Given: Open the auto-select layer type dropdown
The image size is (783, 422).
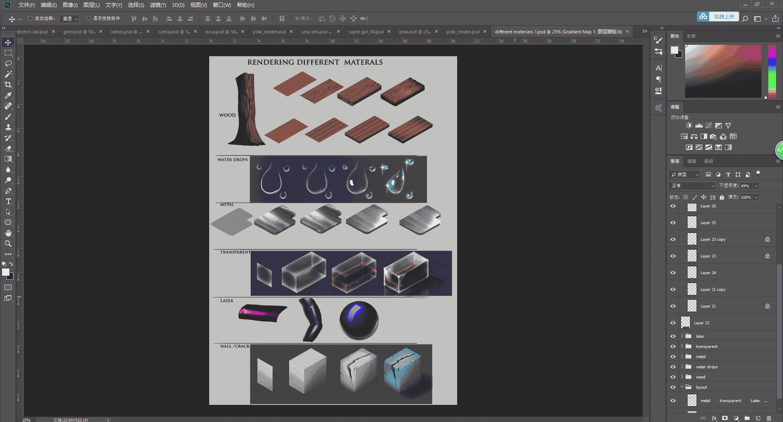Looking at the screenshot, I should coord(69,19).
